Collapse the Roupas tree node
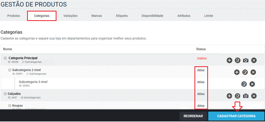The image size is (265, 122). coord(10,106)
